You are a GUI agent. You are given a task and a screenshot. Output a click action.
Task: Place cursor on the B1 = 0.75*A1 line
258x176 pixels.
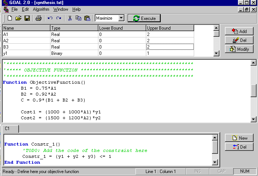click(x=39, y=88)
